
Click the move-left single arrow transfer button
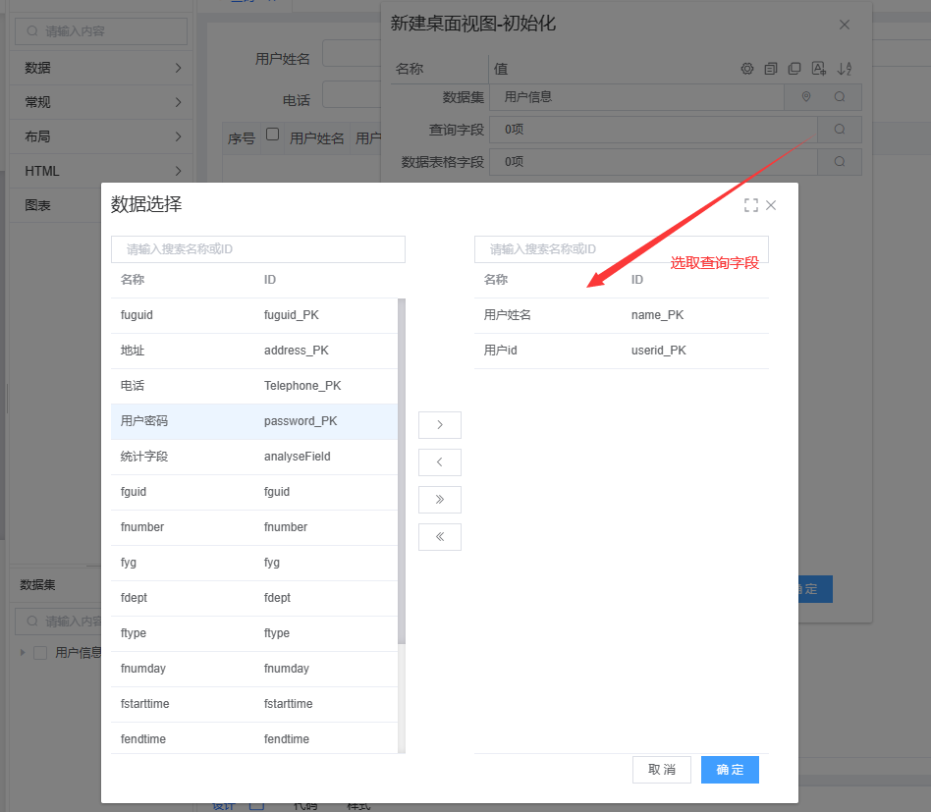[x=439, y=462]
